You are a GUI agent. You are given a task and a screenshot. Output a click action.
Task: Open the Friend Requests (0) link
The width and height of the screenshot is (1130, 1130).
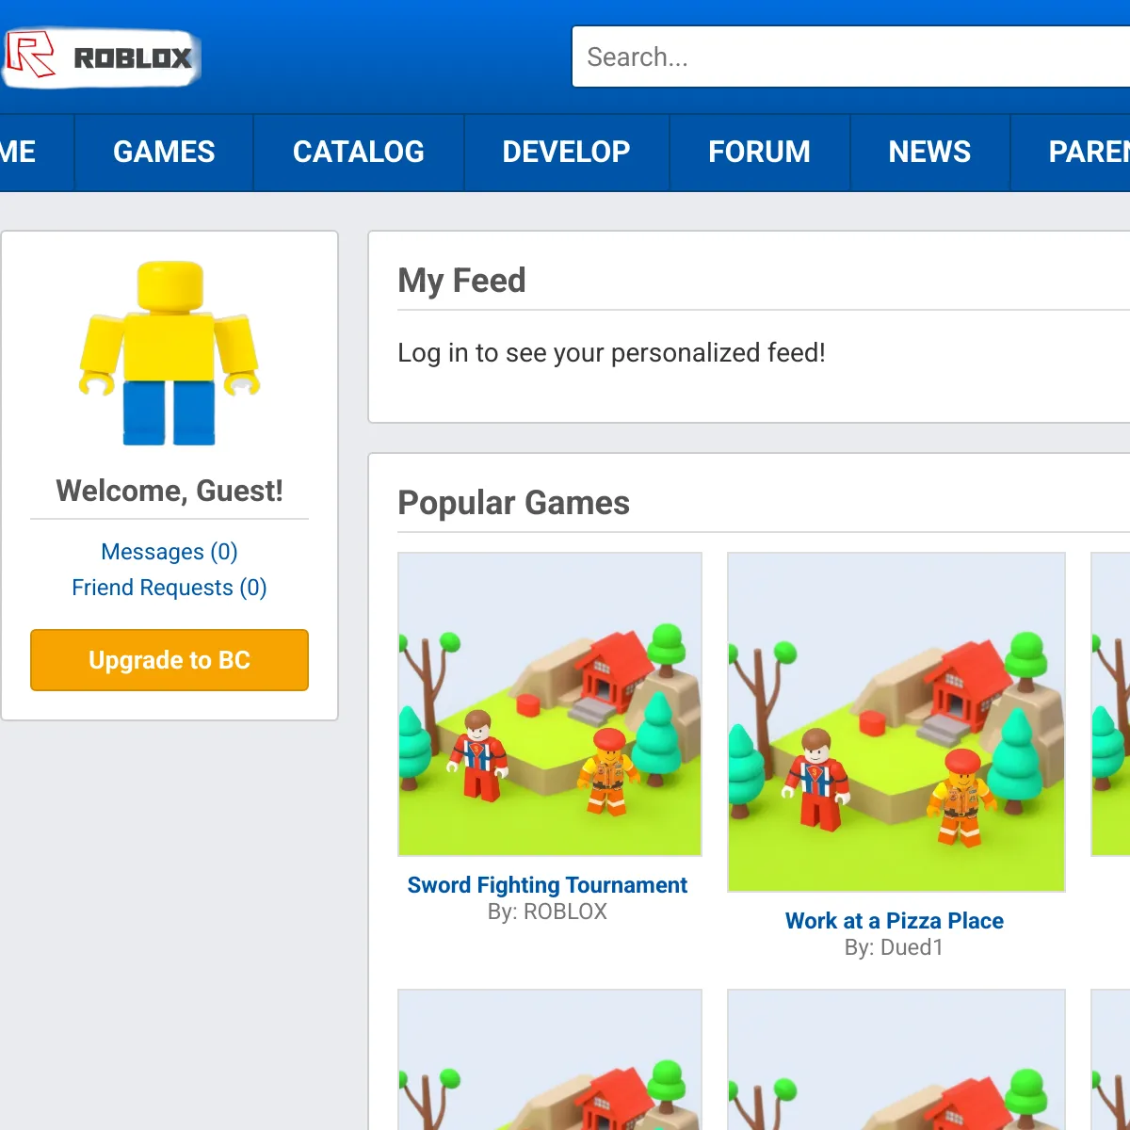coord(169,588)
